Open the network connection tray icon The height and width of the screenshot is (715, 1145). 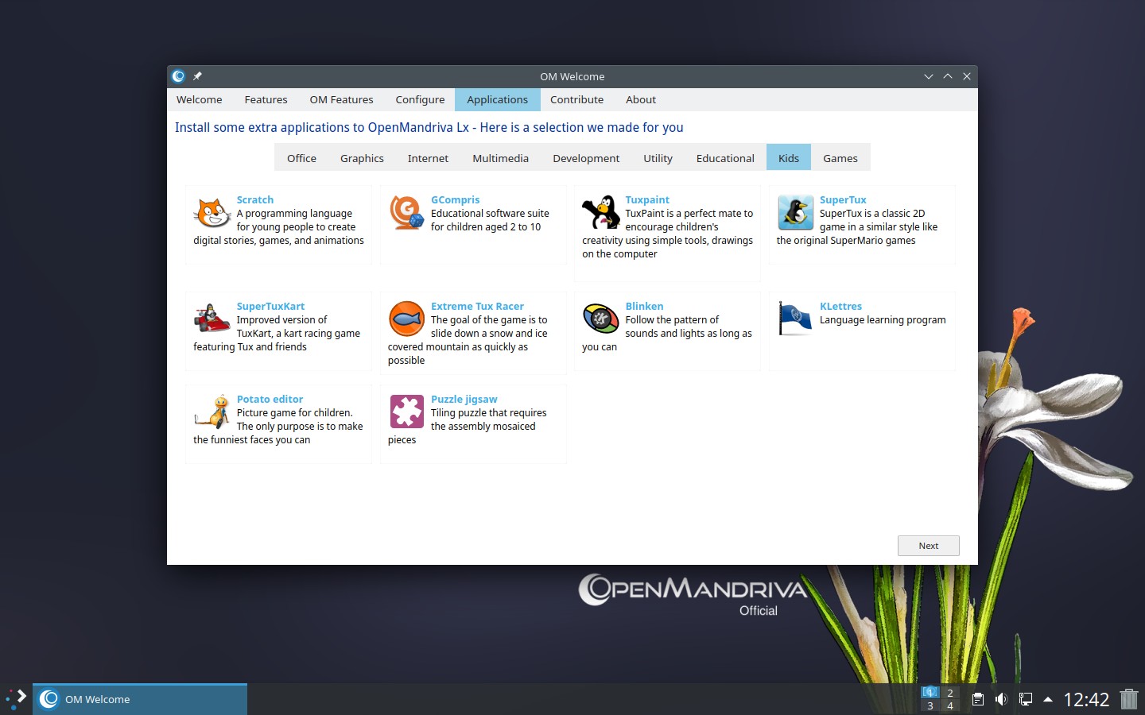[x=1026, y=699]
